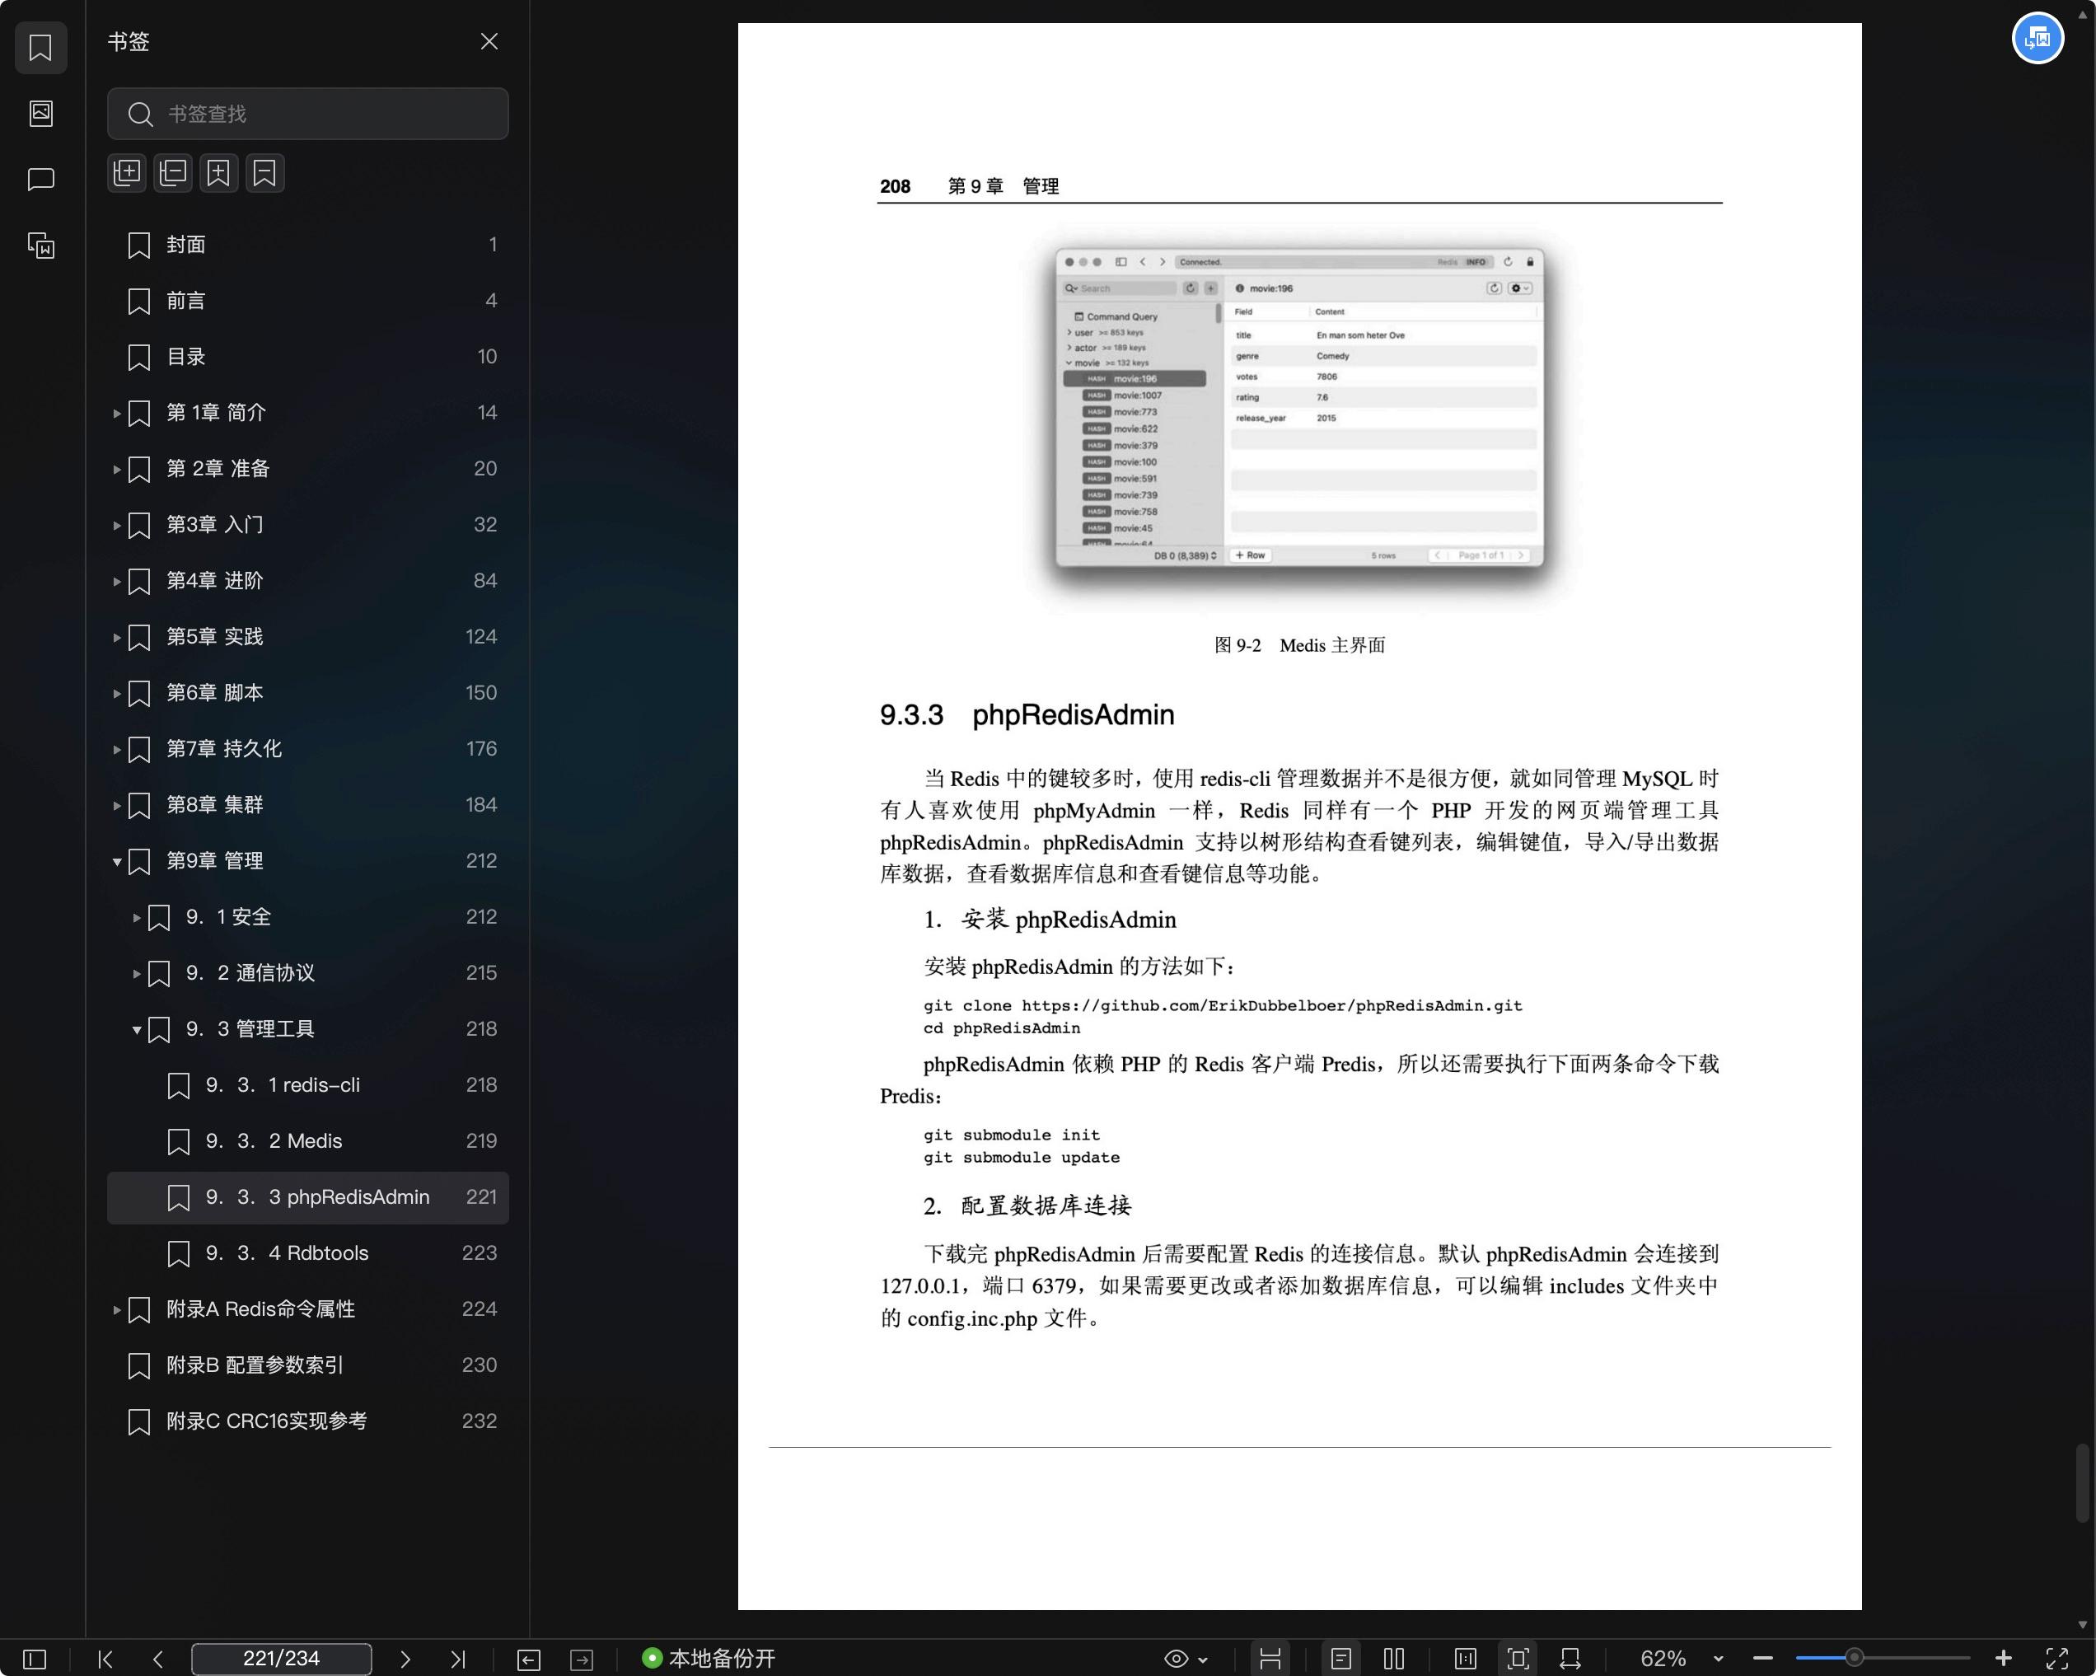The image size is (2096, 1676).
Task: Toggle continuous scrolling mode icon
Action: tap(1270, 1659)
